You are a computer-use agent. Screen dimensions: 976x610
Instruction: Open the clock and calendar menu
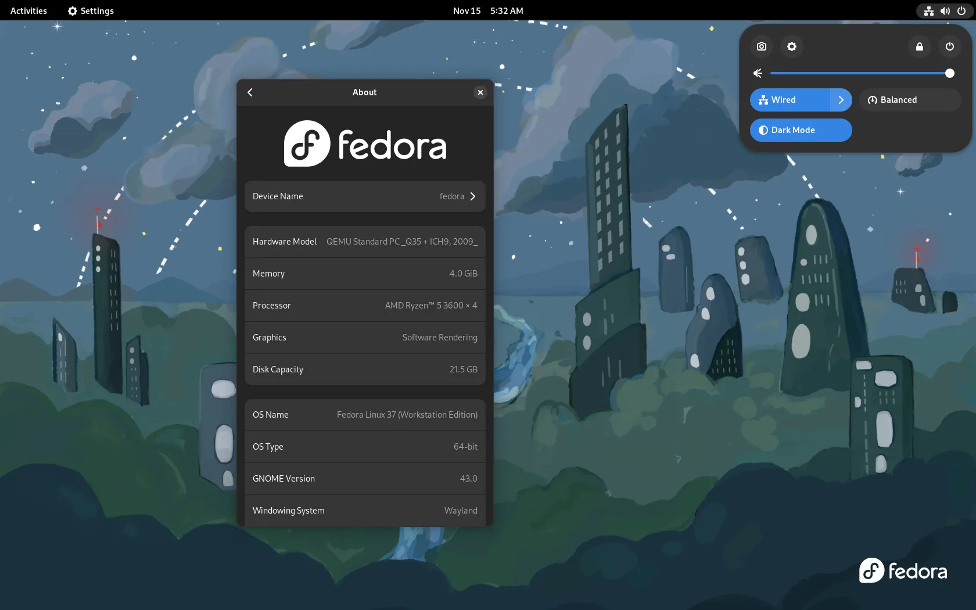(x=487, y=11)
